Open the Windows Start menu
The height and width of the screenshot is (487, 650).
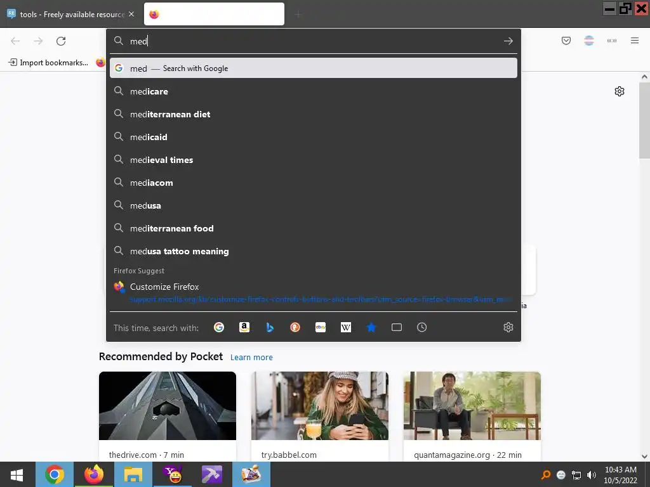click(17, 474)
